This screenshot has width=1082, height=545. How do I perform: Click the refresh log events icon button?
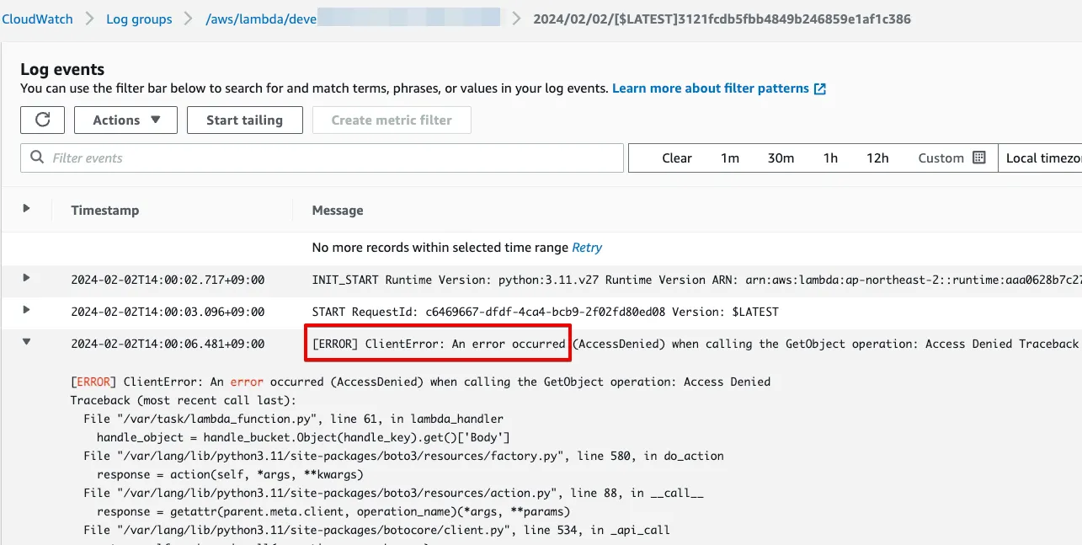pos(42,120)
